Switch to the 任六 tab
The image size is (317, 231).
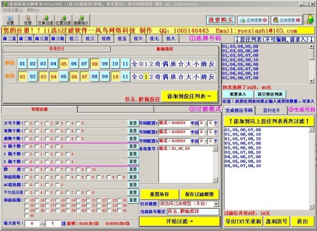[138, 39]
